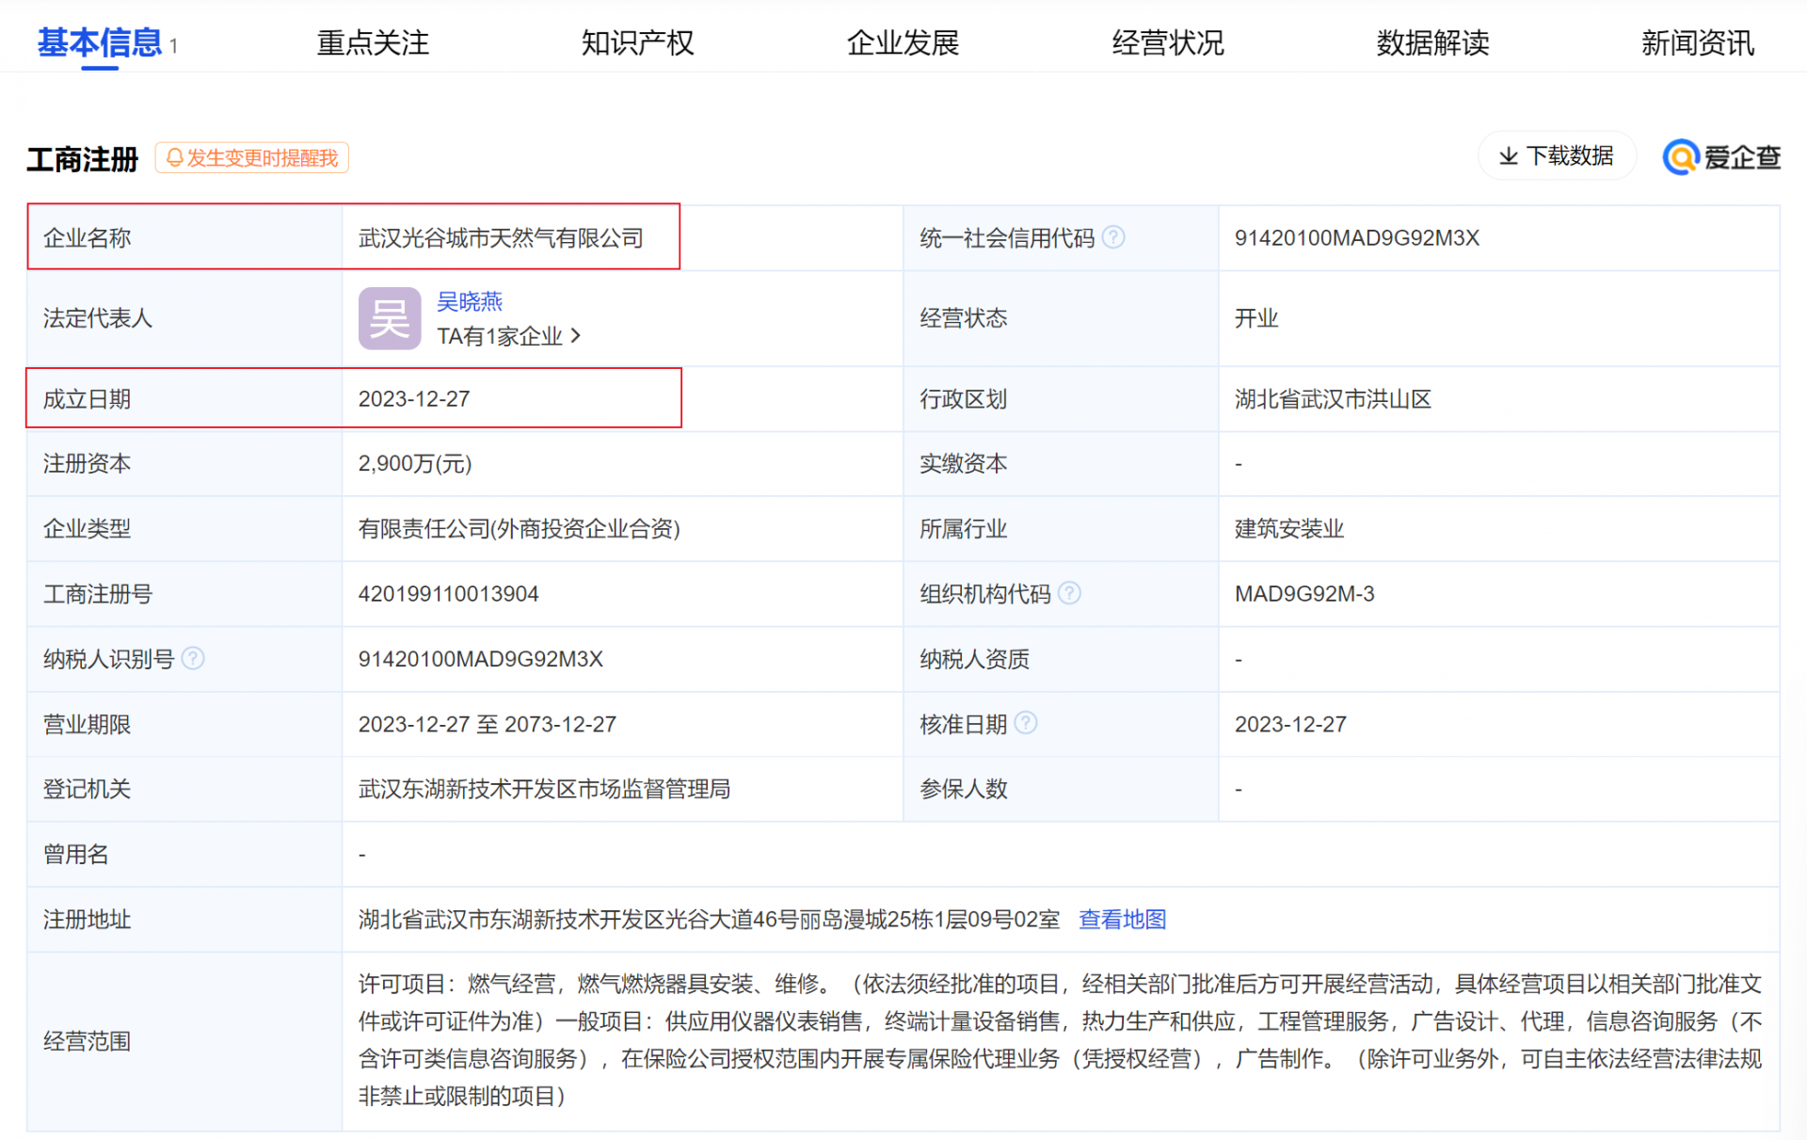
Task: Switch to the 知识产权 tab
Action: click(637, 42)
